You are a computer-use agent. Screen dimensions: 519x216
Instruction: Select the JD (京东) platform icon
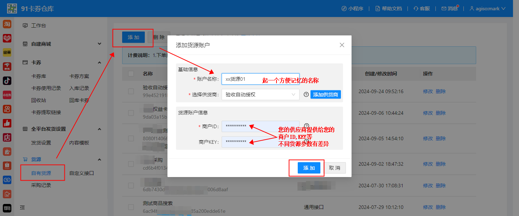[x=7, y=67]
